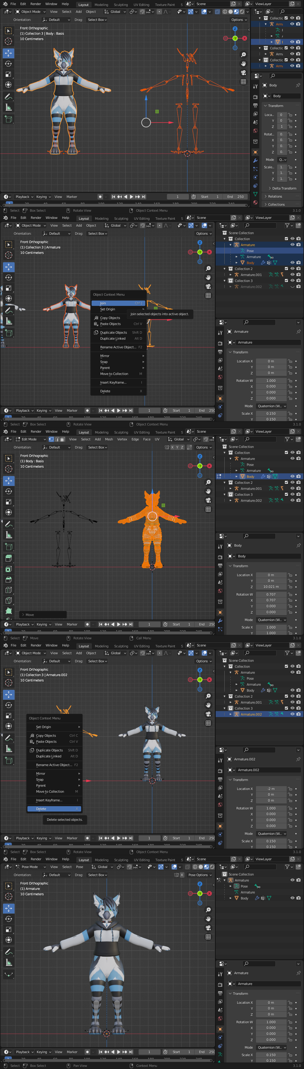Toggle snapping magnet in Body:Basis Object Mode header
The height and width of the screenshot is (1069, 304).
[142, 12]
